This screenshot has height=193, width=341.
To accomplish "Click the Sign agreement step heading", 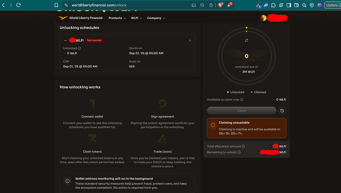I will (x=162, y=117).
